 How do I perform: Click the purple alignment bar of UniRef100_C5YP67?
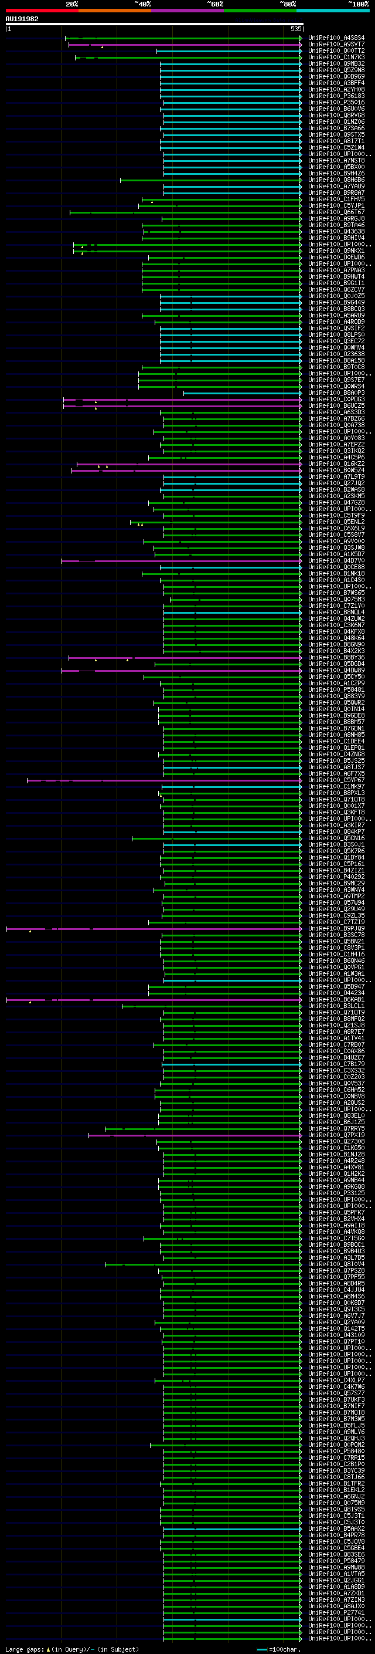click(164, 780)
